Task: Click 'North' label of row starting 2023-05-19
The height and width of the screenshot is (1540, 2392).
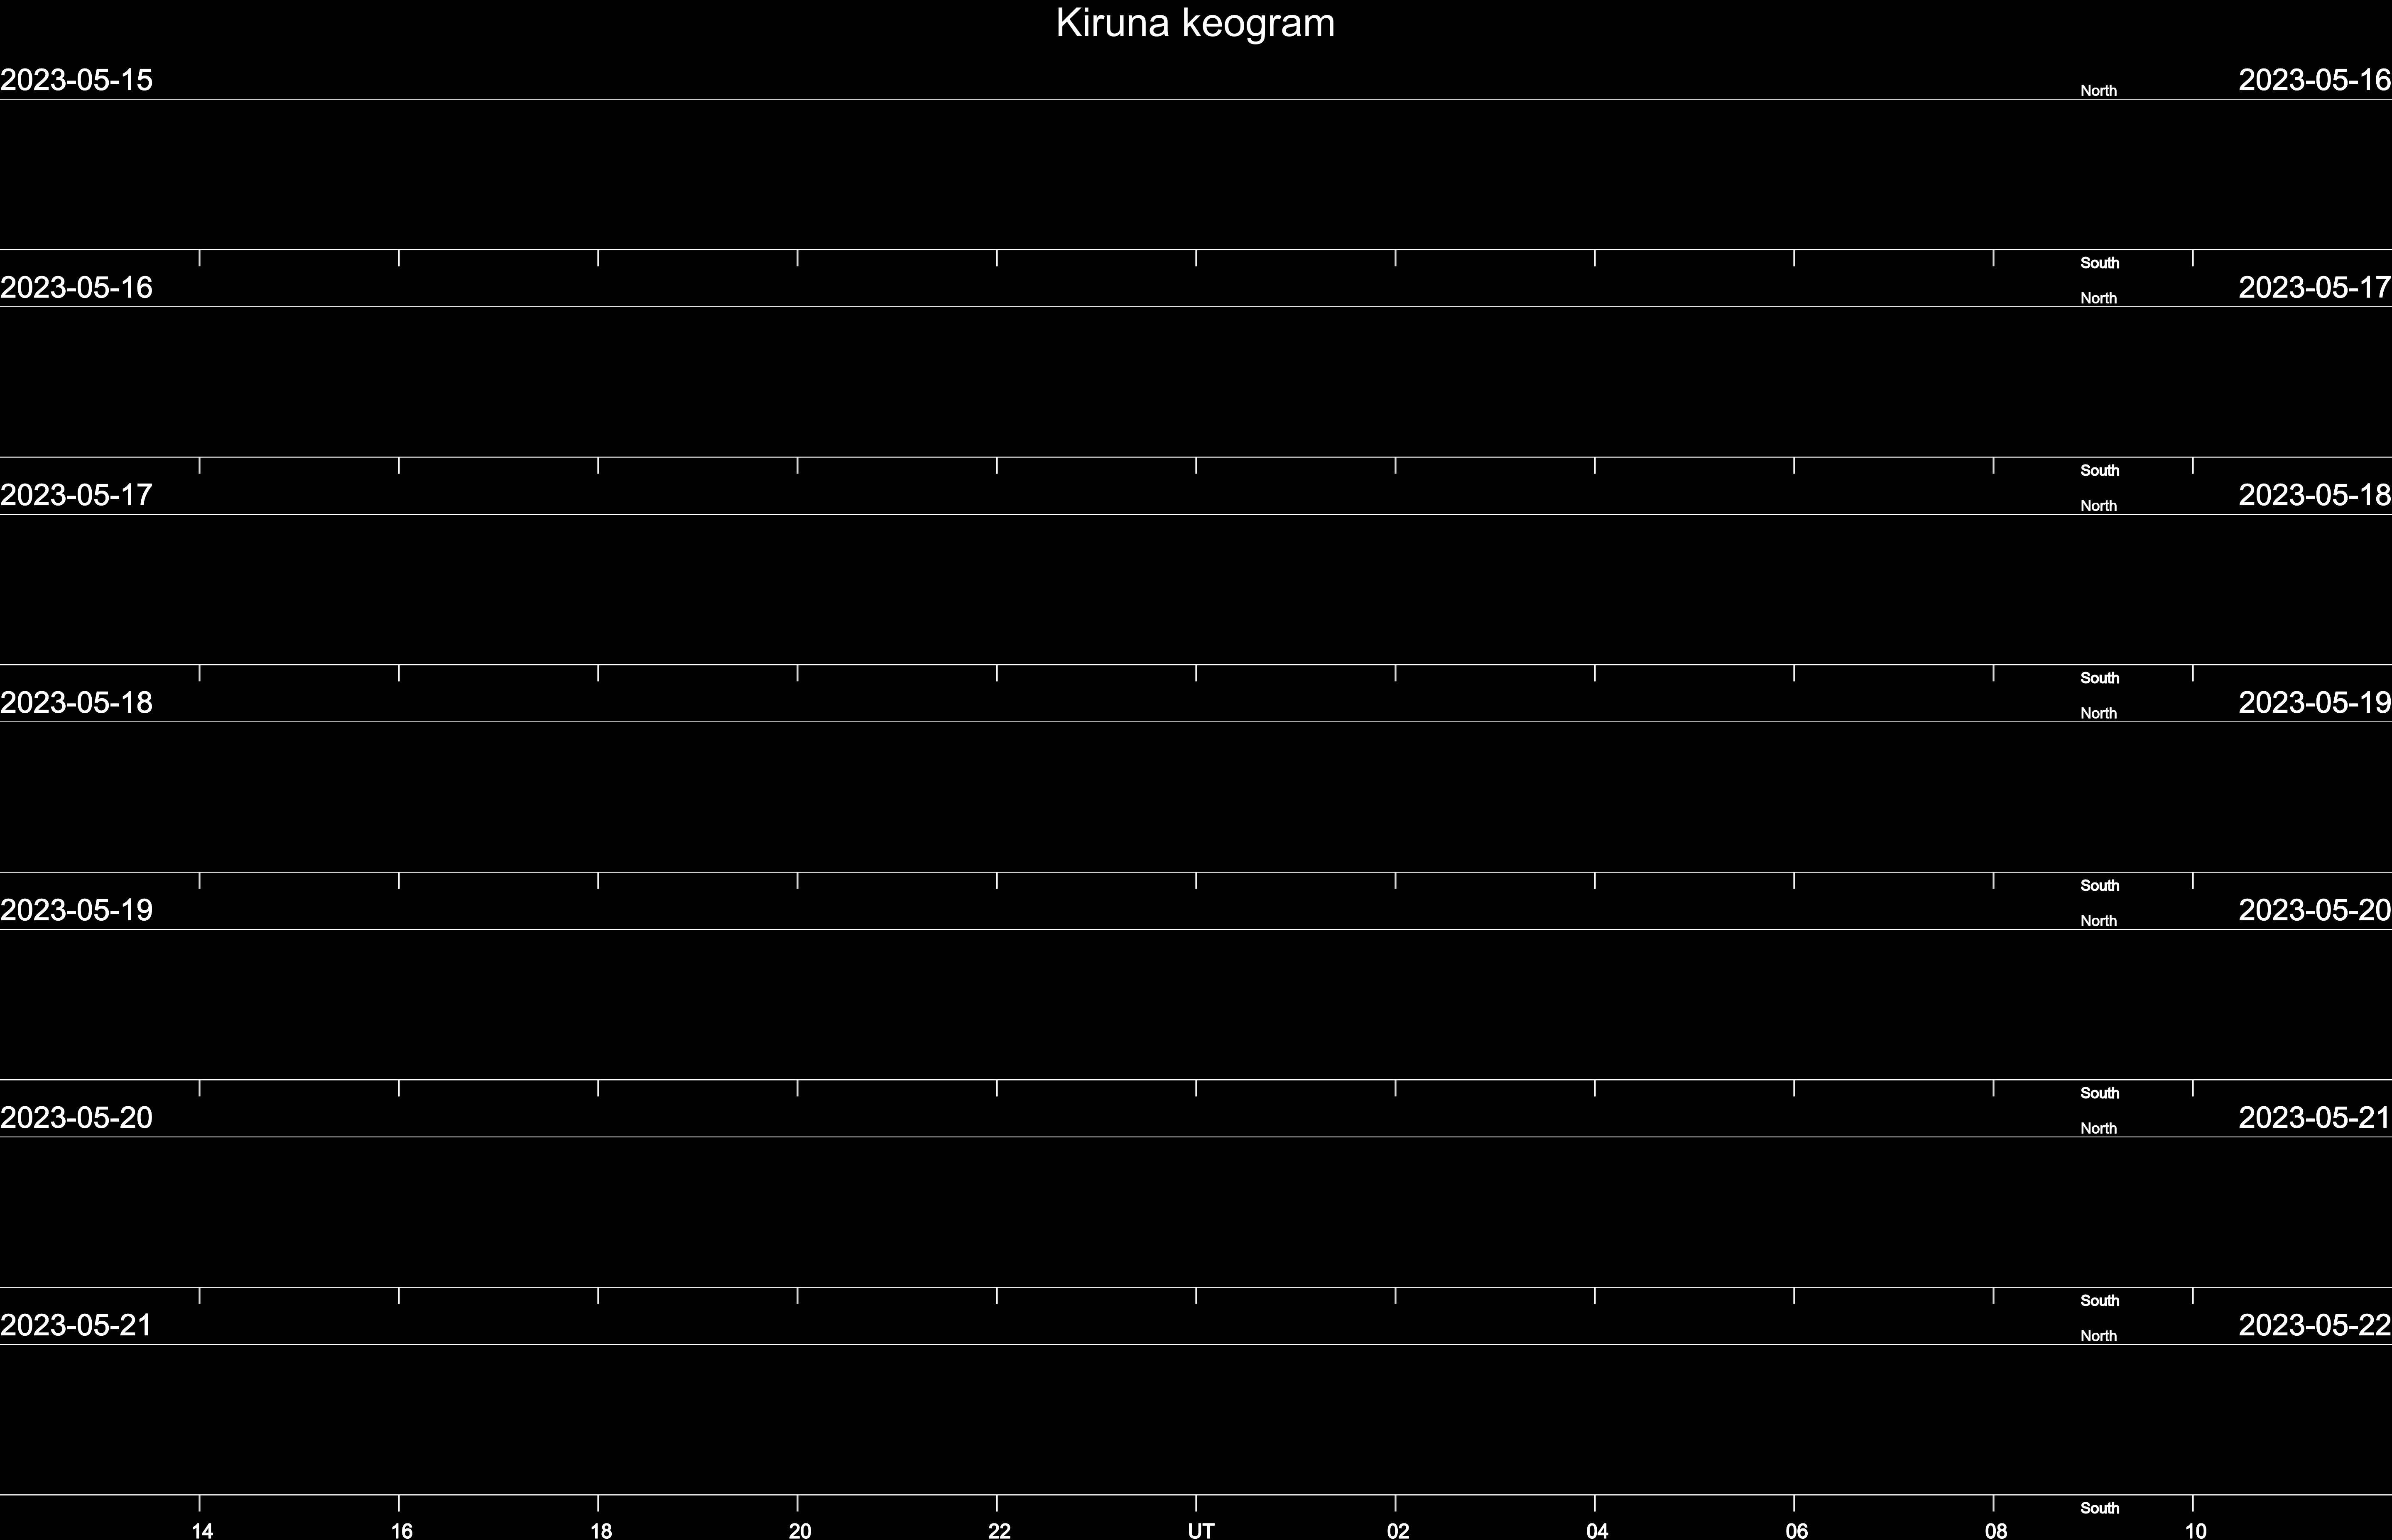Action: (2099, 921)
